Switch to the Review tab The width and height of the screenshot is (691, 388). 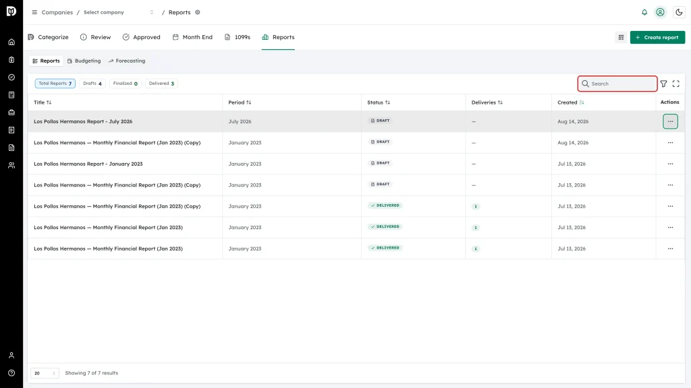(x=96, y=38)
